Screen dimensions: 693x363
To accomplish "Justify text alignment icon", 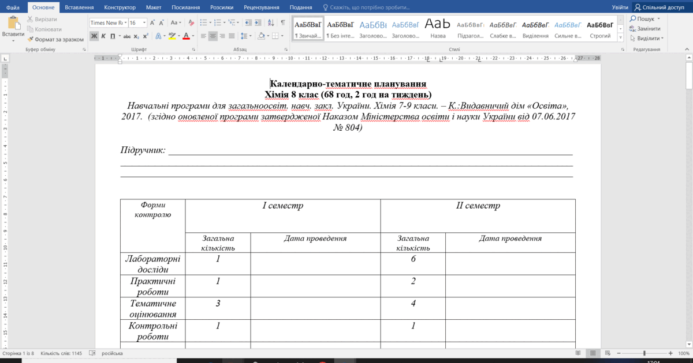I will coord(232,36).
